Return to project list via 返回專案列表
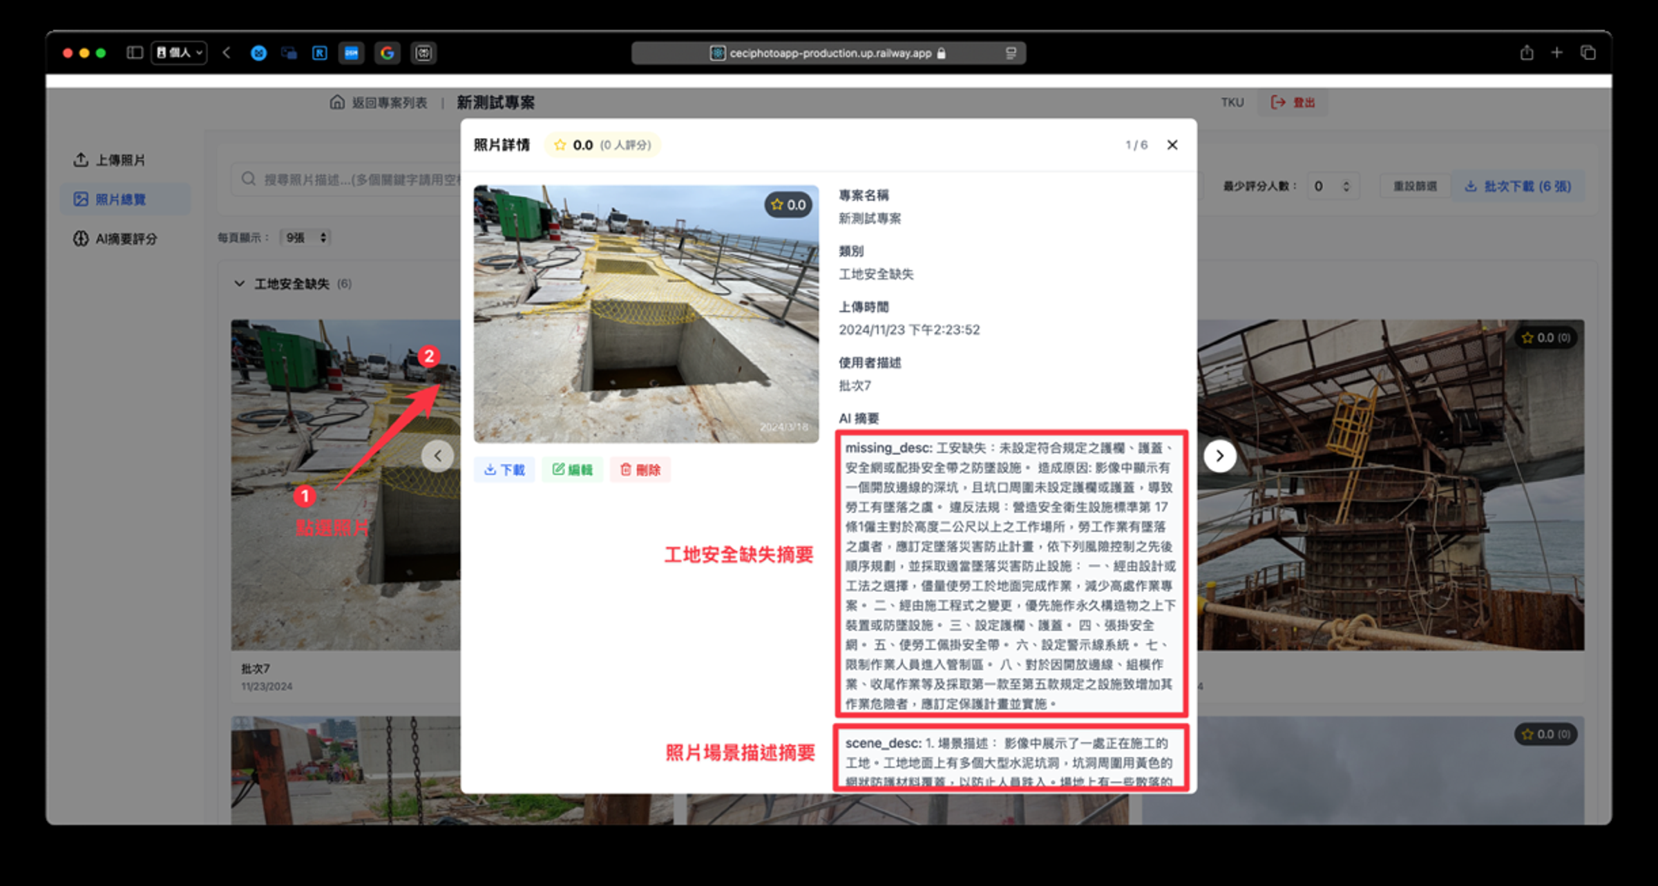Screen dimensions: 1658x886 click(390, 103)
